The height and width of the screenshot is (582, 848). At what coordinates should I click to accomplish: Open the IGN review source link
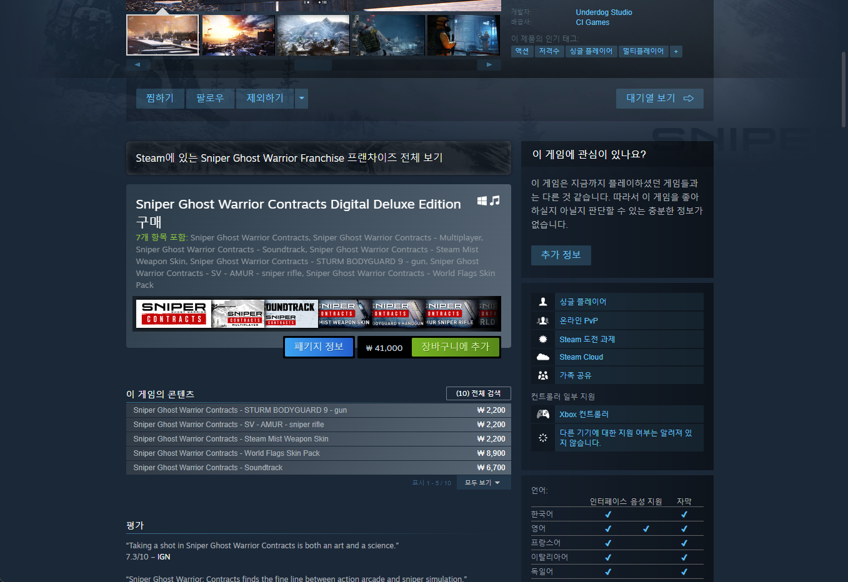click(164, 557)
